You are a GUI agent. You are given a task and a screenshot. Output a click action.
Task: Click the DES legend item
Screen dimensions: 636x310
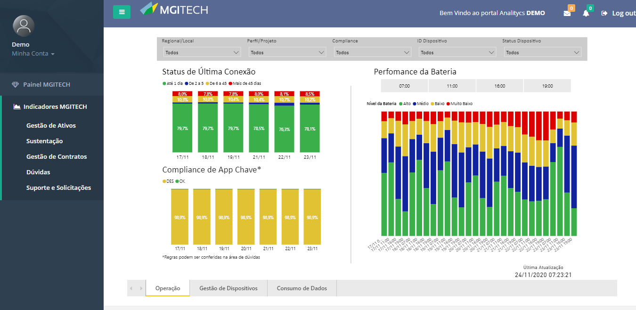pyautogui.click(x=168, y=181)
